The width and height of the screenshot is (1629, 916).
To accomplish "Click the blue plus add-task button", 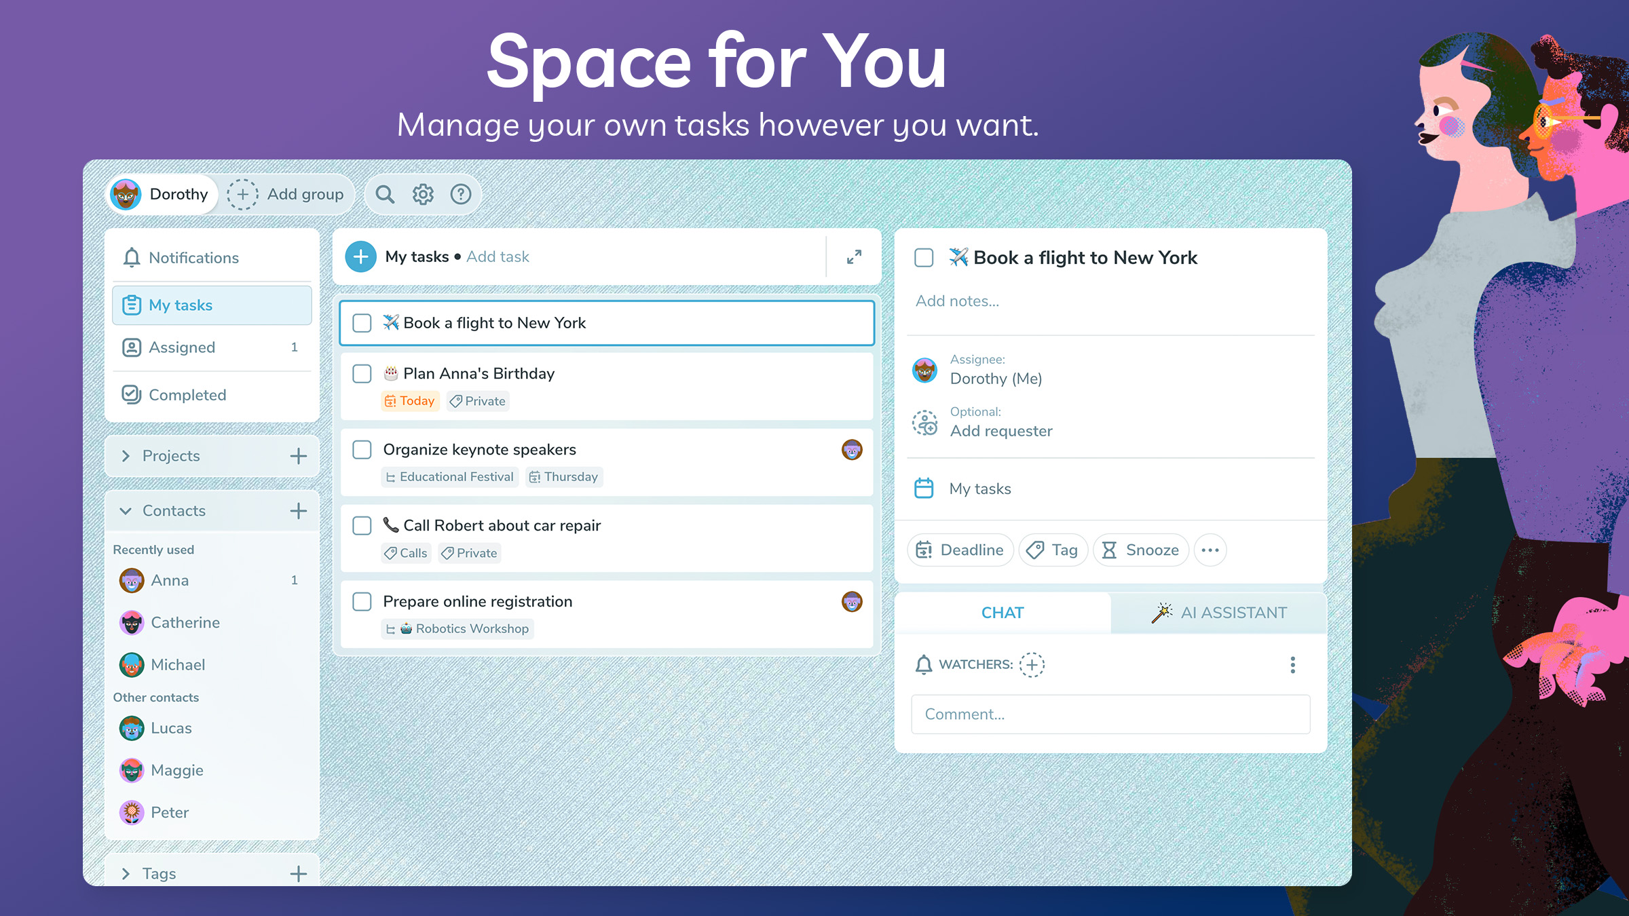I will (x=361, y=256).
